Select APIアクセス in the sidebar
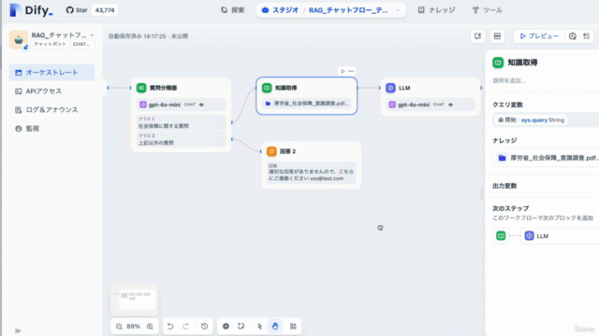Viewport: 599px width, 336px height. (x=52, y=91)
